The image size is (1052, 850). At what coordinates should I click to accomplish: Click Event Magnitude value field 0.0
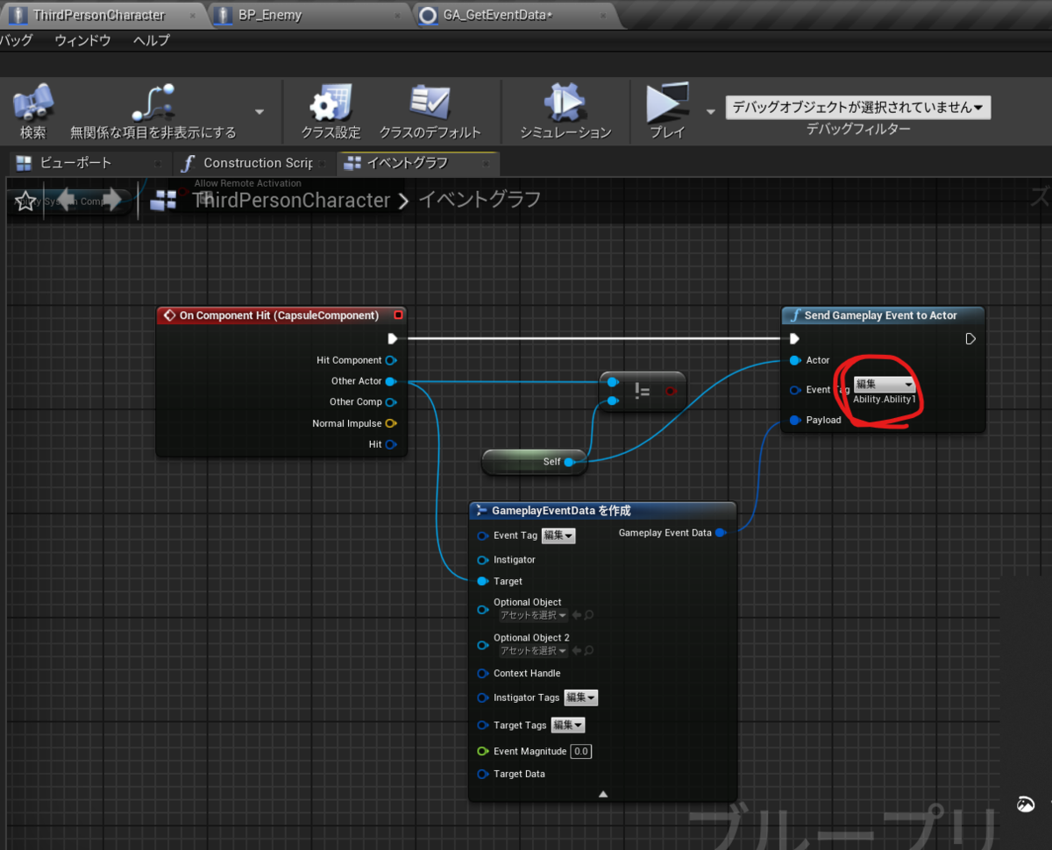point(581,751)
